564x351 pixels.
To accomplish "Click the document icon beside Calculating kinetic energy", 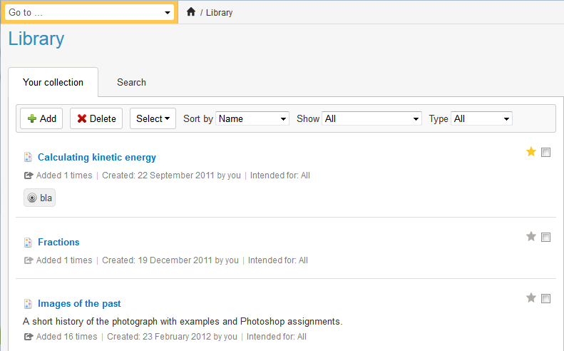I will [28, 157].
